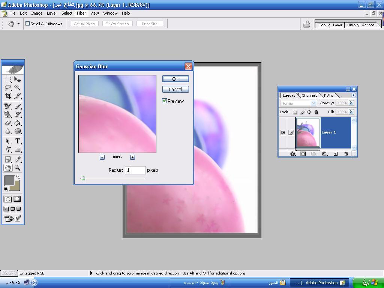Click OK in the Gaussian Blur dialog

click(175, 79)
